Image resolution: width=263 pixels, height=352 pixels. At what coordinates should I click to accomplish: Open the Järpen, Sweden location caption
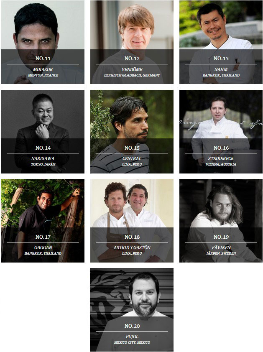coord(221,253)
